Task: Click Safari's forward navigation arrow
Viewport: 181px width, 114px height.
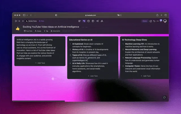Action: tap(35, 15)
